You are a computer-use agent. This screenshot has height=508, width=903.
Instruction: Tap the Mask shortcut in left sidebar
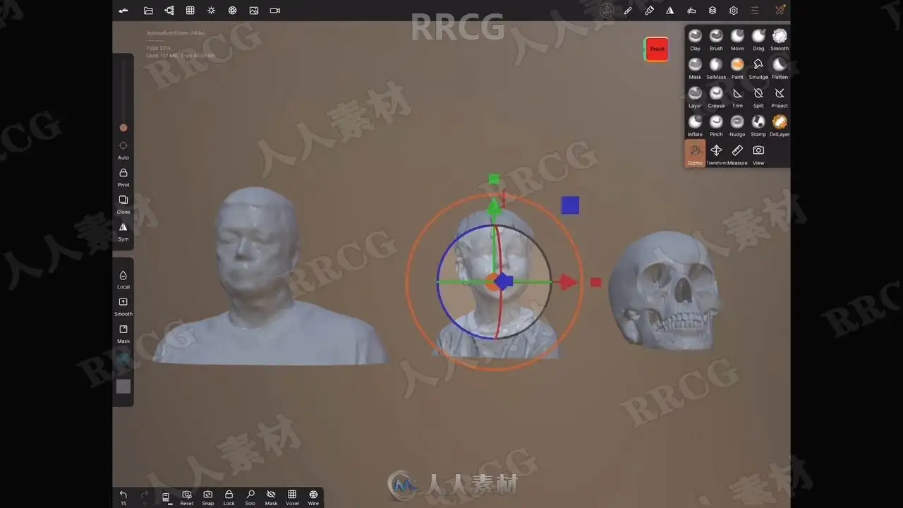click(x=123, y=334)
